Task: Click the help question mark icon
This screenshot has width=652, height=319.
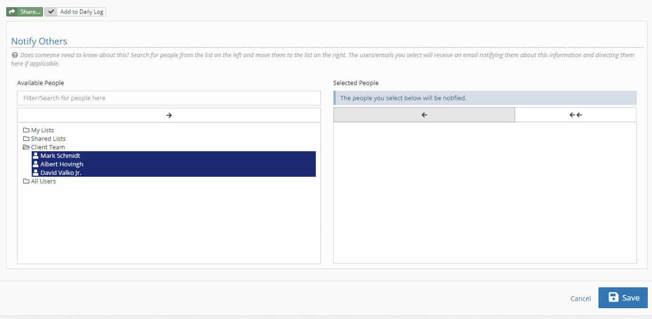Action: coord(14,55)
